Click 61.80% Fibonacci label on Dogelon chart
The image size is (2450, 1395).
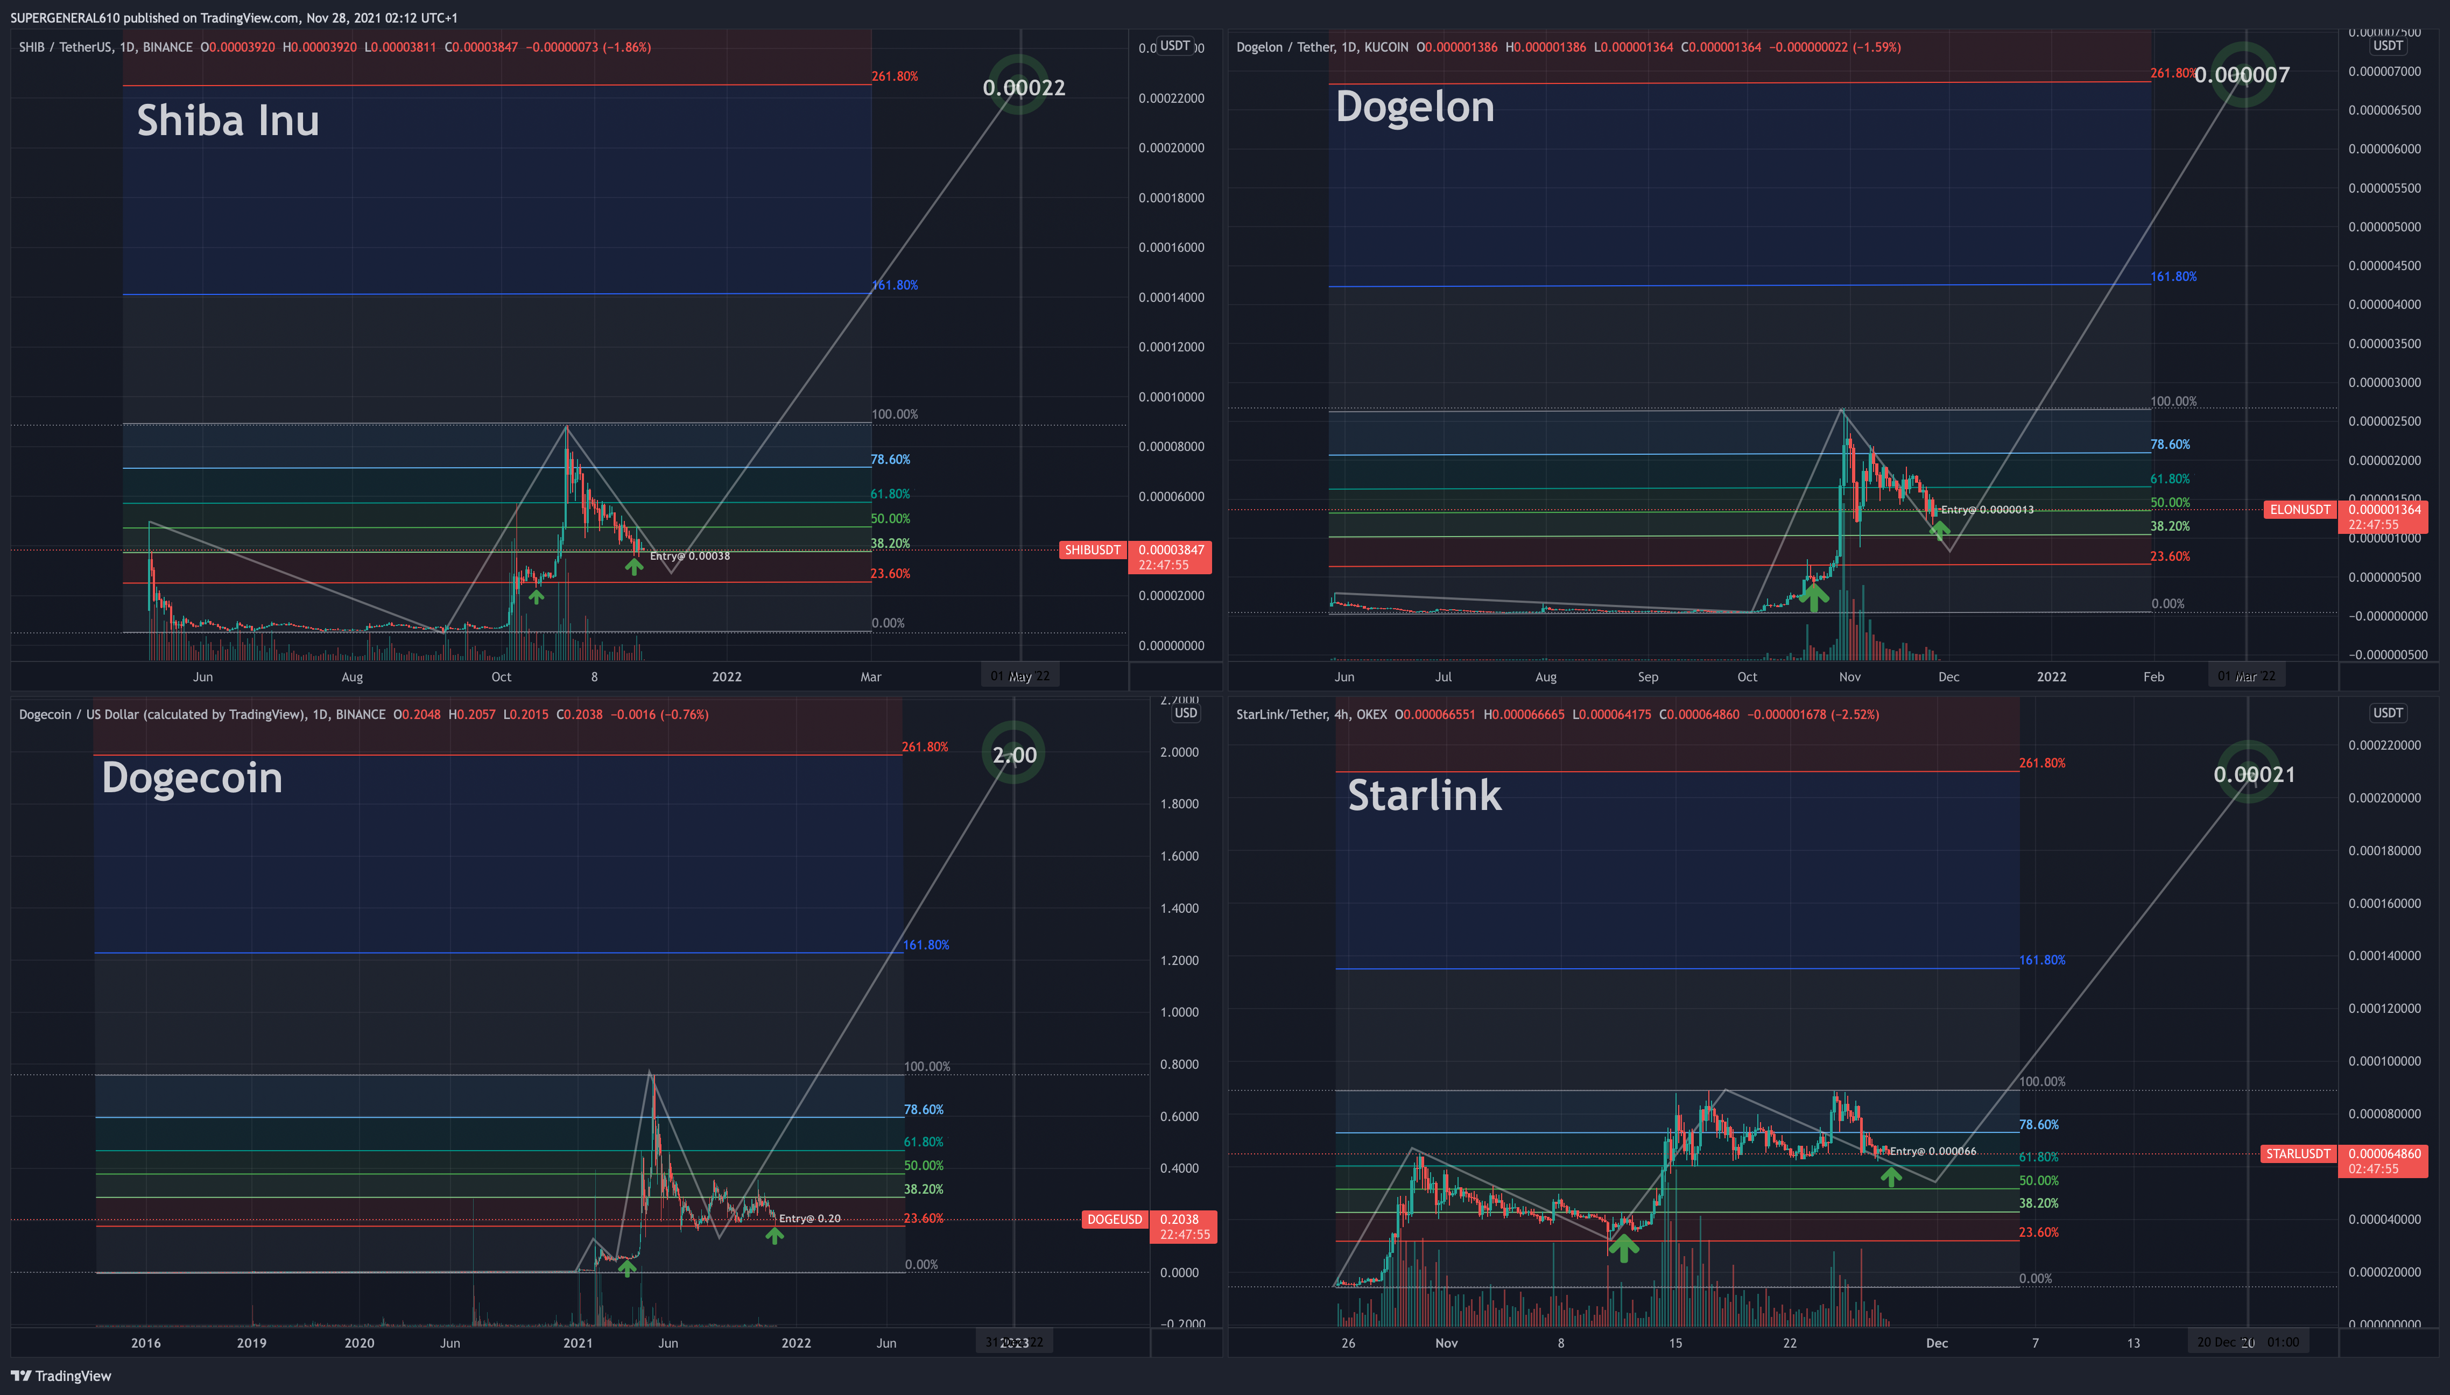(x=2170, y=479)
